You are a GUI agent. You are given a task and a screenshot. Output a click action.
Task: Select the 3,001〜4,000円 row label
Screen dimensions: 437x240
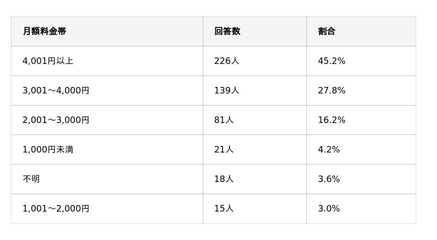click(56, 90)
